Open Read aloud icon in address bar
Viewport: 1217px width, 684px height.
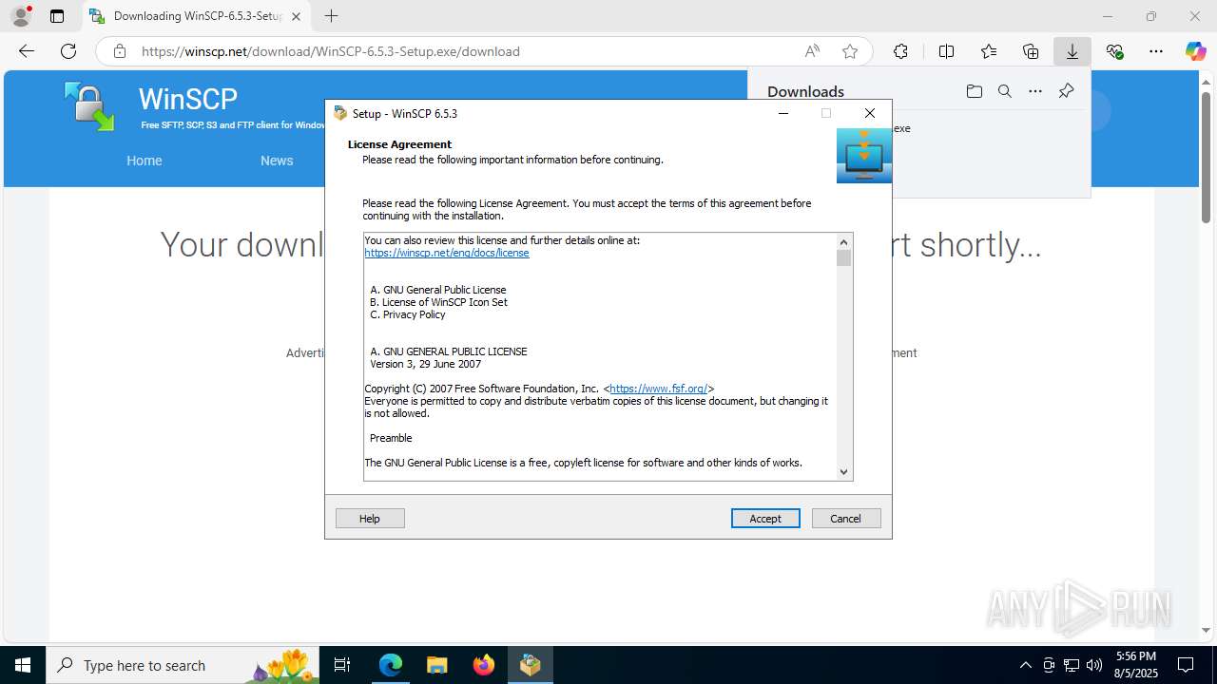pyautogui.click(x=812, y=51)
